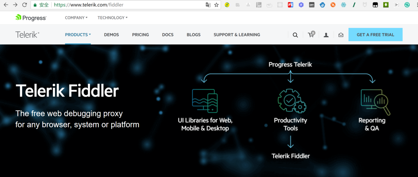Viewport: 418px width, 177px height.
Task: Click GET A FREE TRIAL button
Action: pos(376,35)
